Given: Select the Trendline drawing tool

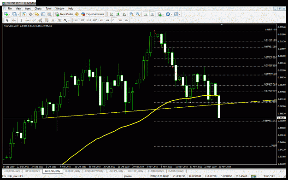Looking at the screenshot, I should click(34, 20).
